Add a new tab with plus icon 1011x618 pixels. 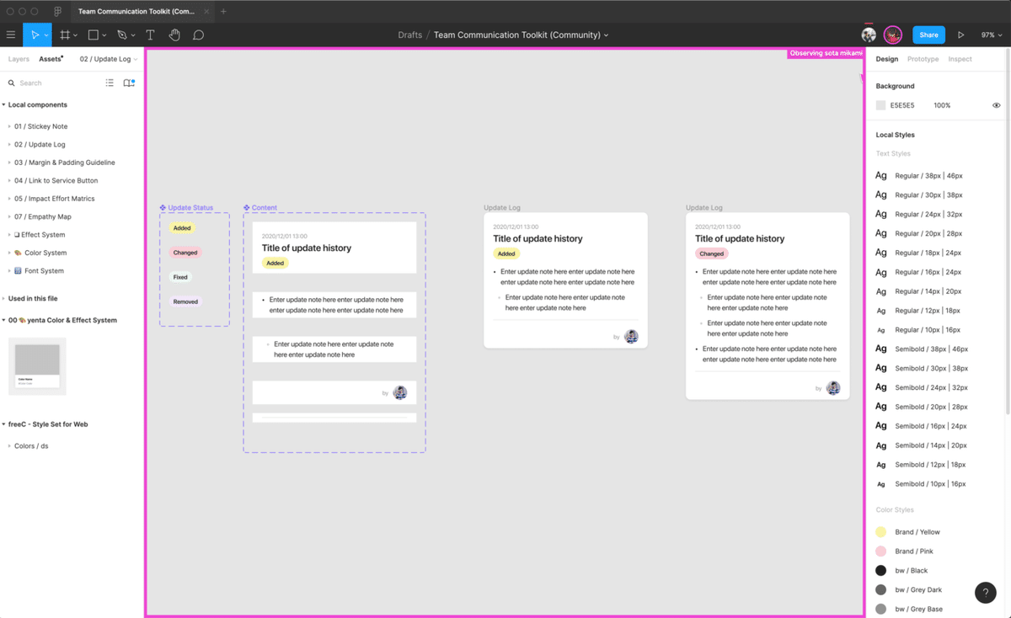(223, 12)
